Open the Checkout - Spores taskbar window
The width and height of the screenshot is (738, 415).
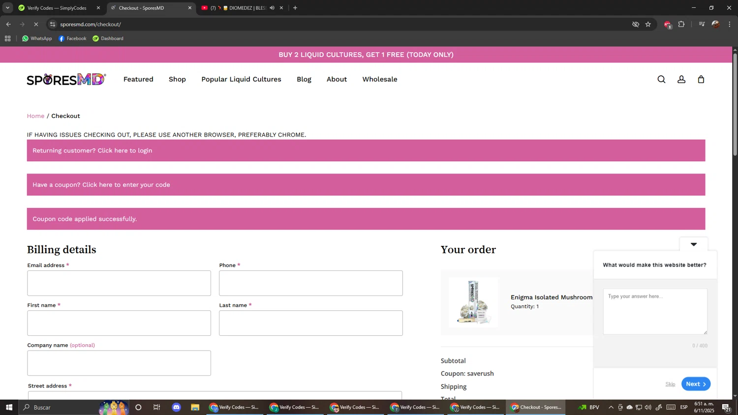tap(535, 407)
